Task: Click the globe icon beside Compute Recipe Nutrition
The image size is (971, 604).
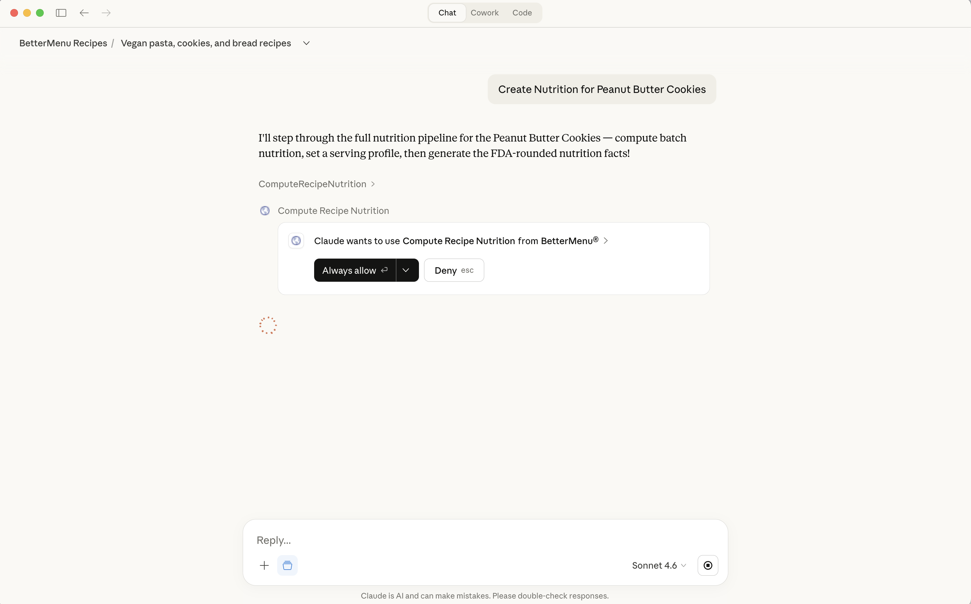Action: [x=265, y=211]
